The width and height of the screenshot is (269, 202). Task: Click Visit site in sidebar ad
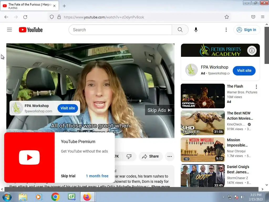click(244, 70)
